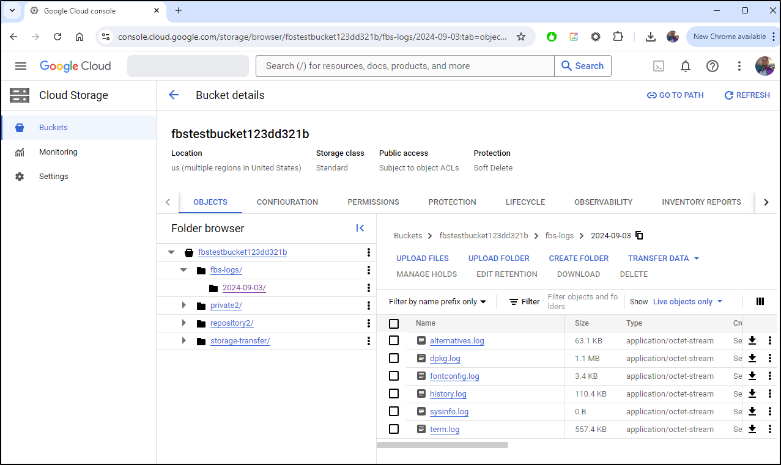The image size is (781, 465).
Task: Click the Upload Files button
Action: 423,258
